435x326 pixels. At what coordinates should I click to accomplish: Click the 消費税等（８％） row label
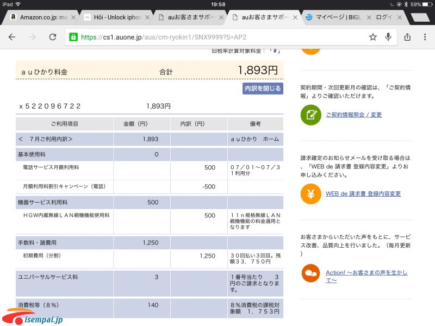(x=39, y=305)
